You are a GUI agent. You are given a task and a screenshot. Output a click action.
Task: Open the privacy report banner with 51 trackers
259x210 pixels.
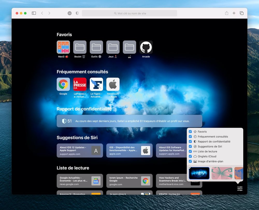click(x=129, y=121)
